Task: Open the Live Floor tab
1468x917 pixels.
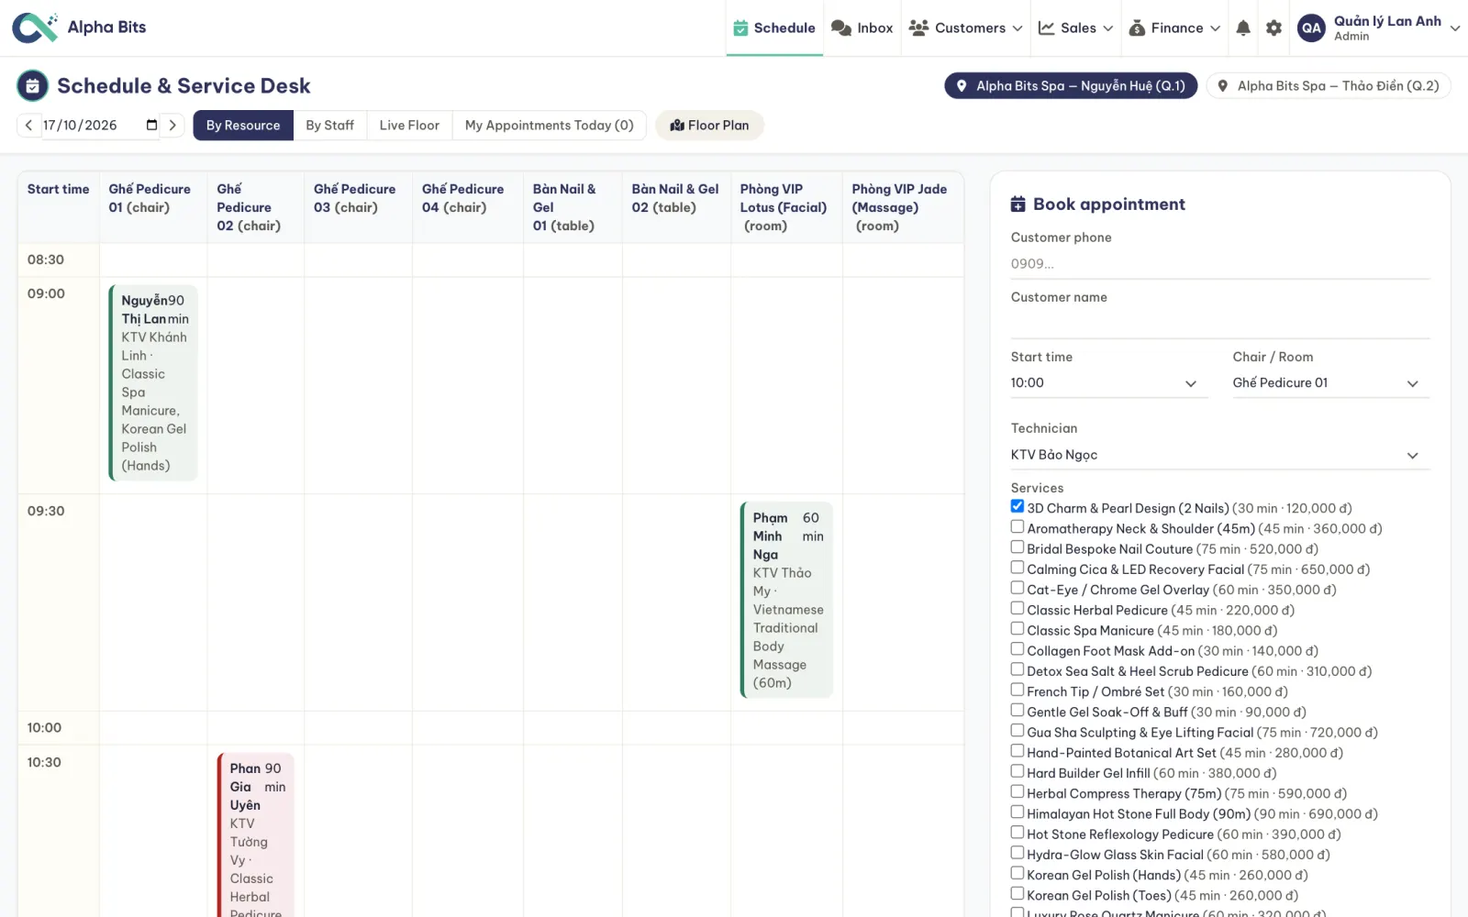Action: [x=409, y=126]
